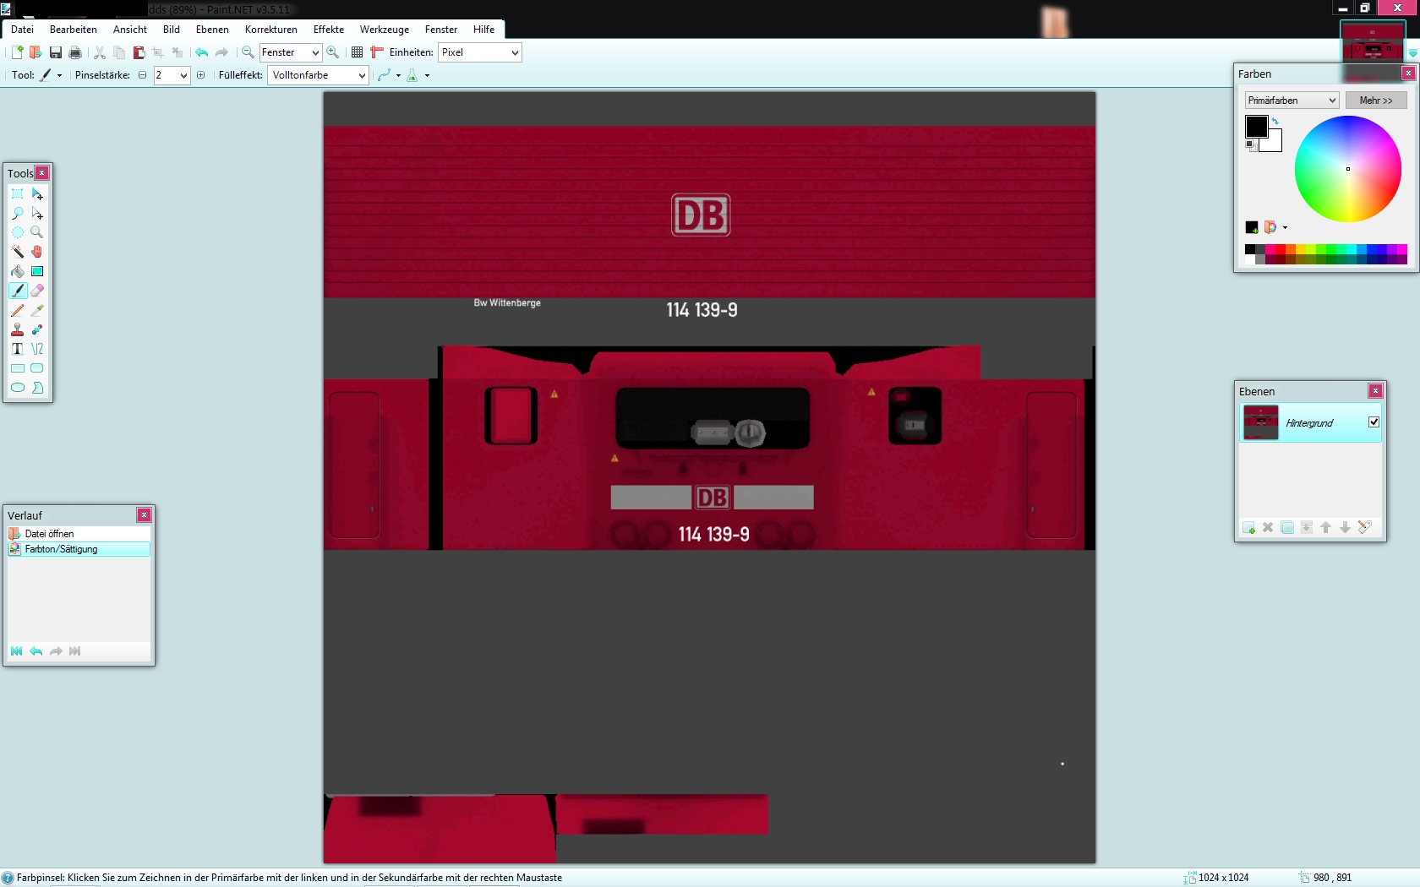Select the Rounded Rectangle shape tool
1420x887 pixels.
click(x=37, y=368)
